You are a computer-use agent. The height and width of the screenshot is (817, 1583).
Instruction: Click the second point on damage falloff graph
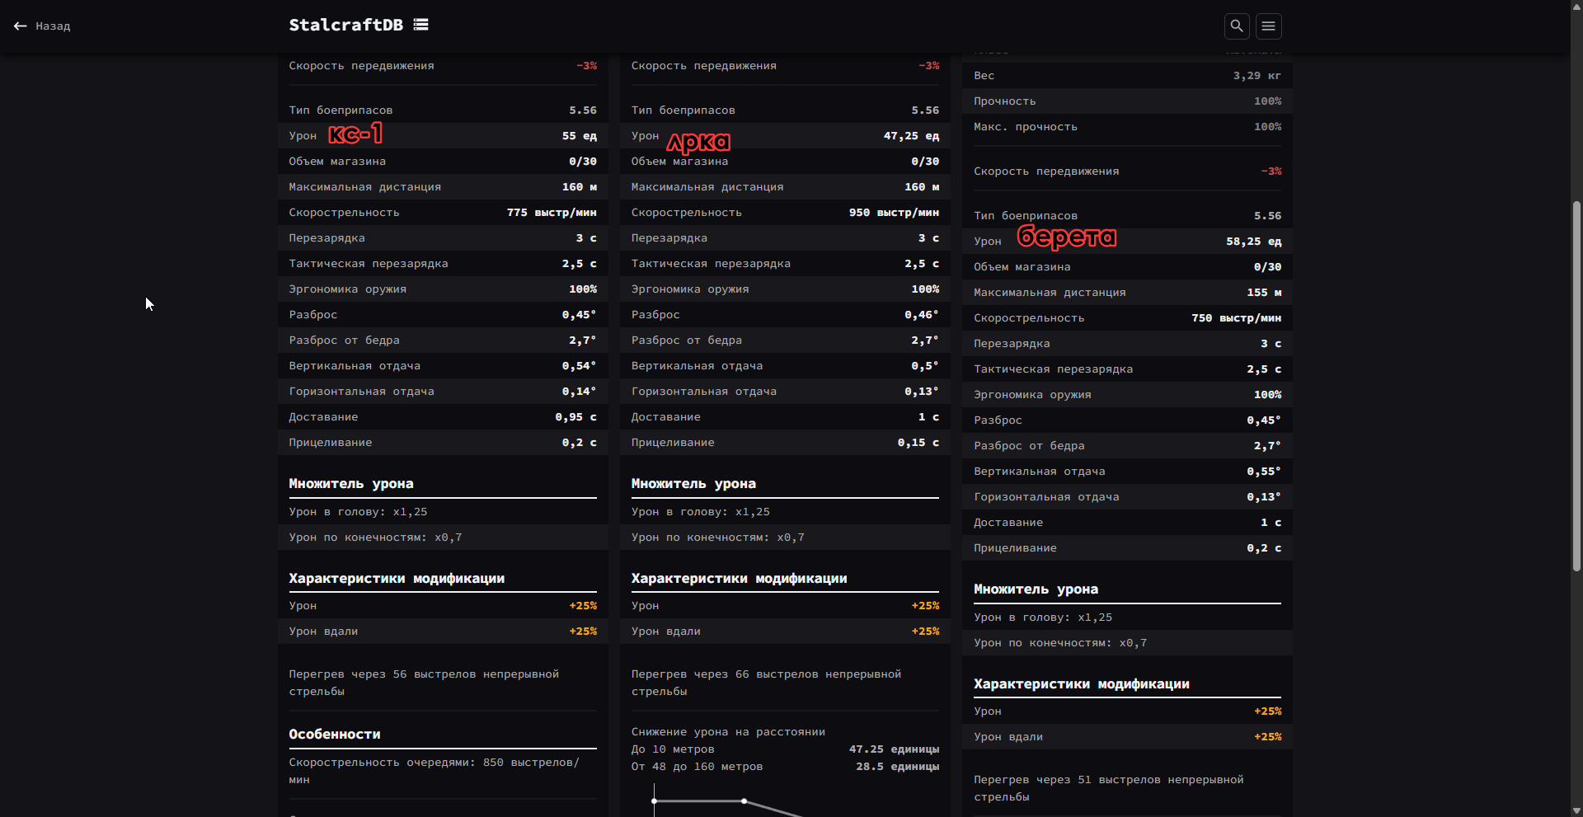pos(744,801)
